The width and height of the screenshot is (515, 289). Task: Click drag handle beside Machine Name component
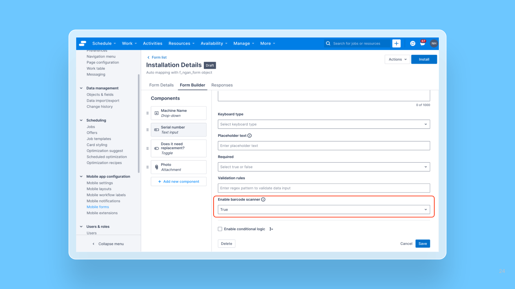coord(148,113)
